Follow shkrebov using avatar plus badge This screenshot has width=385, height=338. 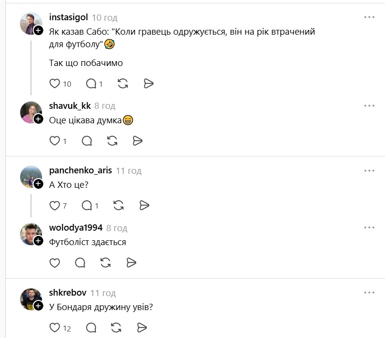tap(38, 306)
